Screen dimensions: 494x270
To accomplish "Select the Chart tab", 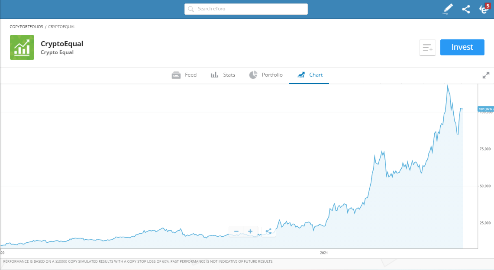I will (x=310, y=75).
